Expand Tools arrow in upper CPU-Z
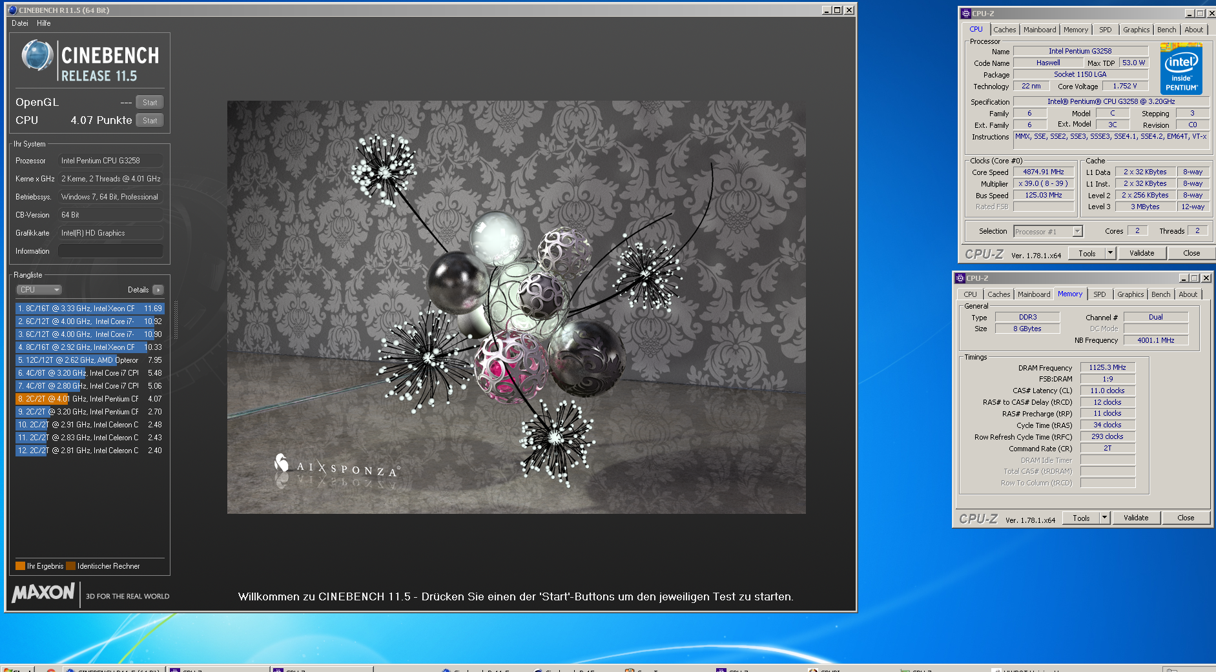The image size is (1216, 672). point(1111,254)
